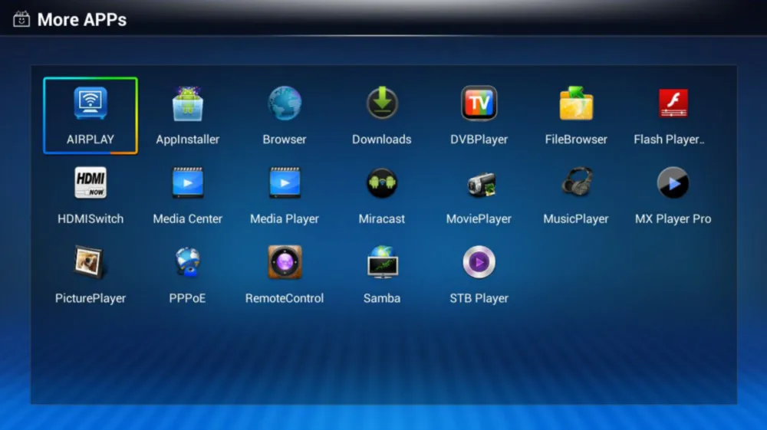Select the "Miracast" label text
The height and width of the screenshot is (430, 767).
click(381, 219)
